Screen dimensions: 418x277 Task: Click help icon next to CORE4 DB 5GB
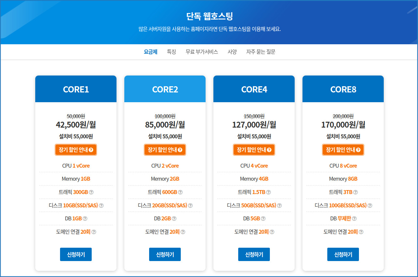[x=263, y=218]
